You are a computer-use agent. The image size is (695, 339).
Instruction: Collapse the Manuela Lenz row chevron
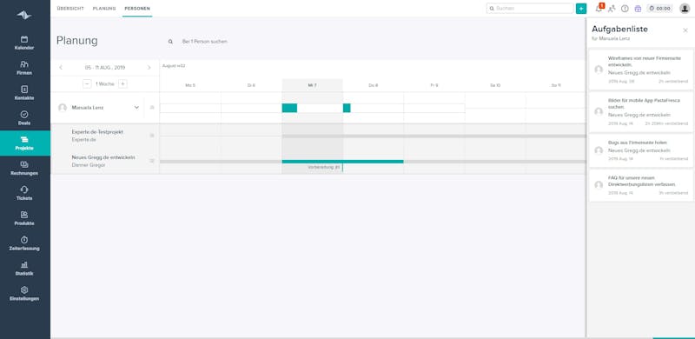coord(136,108)
